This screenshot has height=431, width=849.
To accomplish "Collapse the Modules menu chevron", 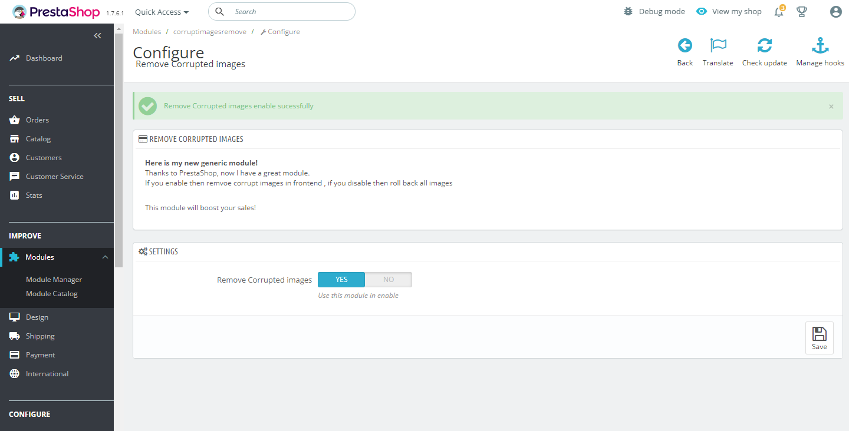I will (x=106, y=257).
